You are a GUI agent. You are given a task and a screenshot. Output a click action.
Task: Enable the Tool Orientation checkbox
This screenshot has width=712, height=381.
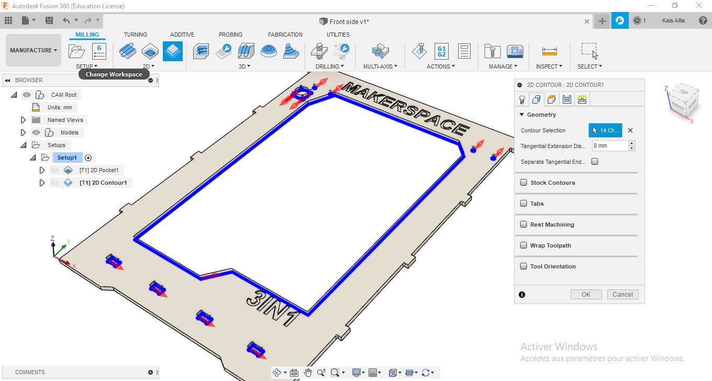pyautogui.click(x=524, y=266)
